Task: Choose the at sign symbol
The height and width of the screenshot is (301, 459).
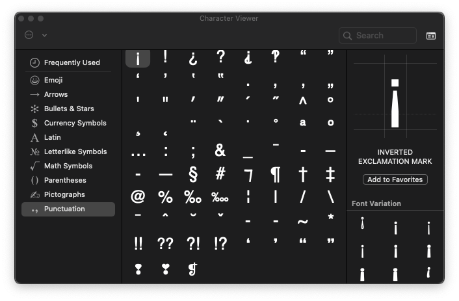Action: click(x=138, y=196)
